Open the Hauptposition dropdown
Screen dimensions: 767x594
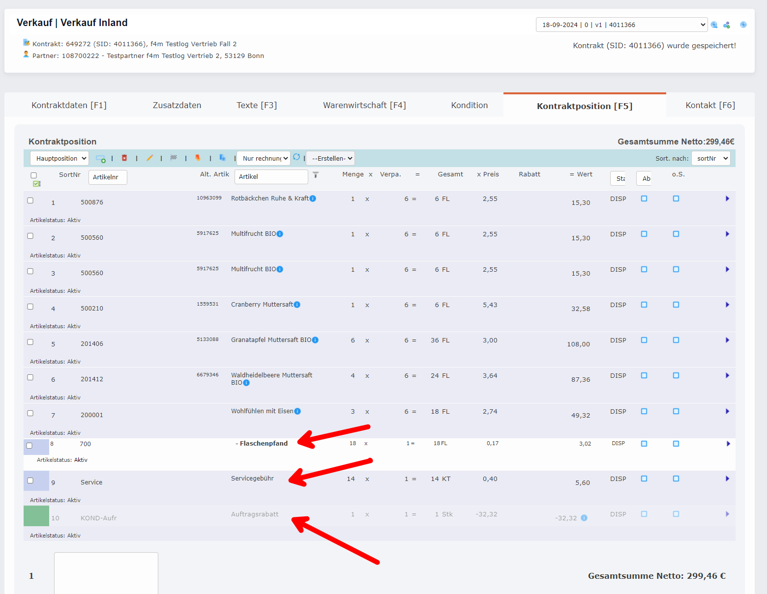click(59, 158)
